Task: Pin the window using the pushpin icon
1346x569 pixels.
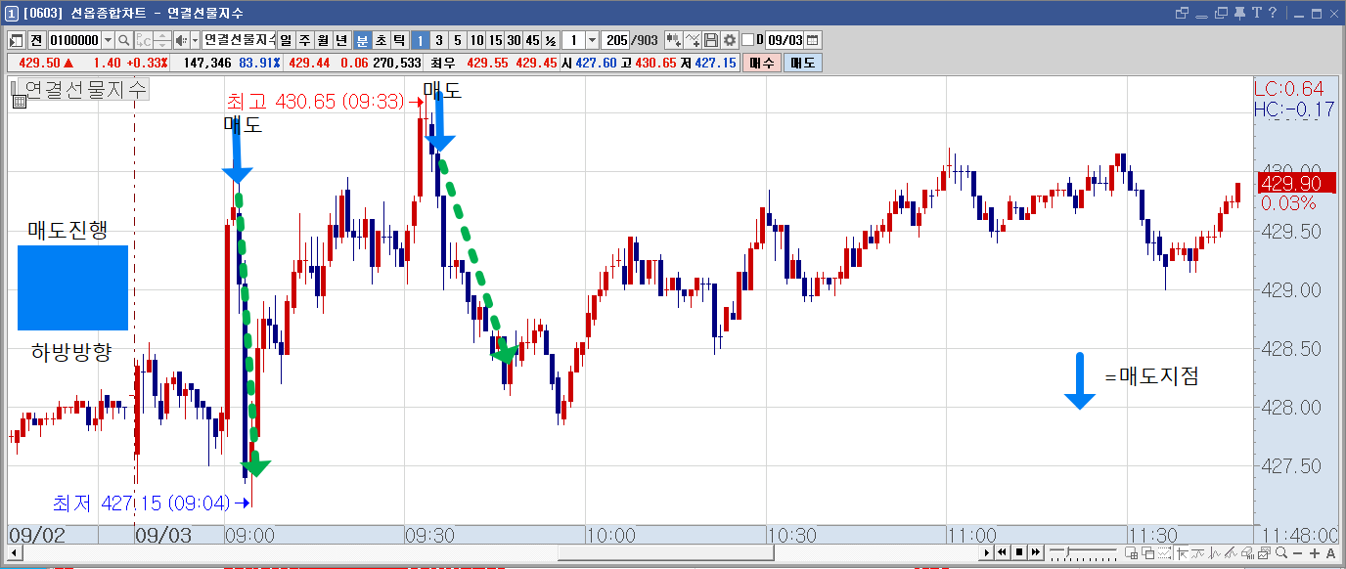Action: point(1239,13)
